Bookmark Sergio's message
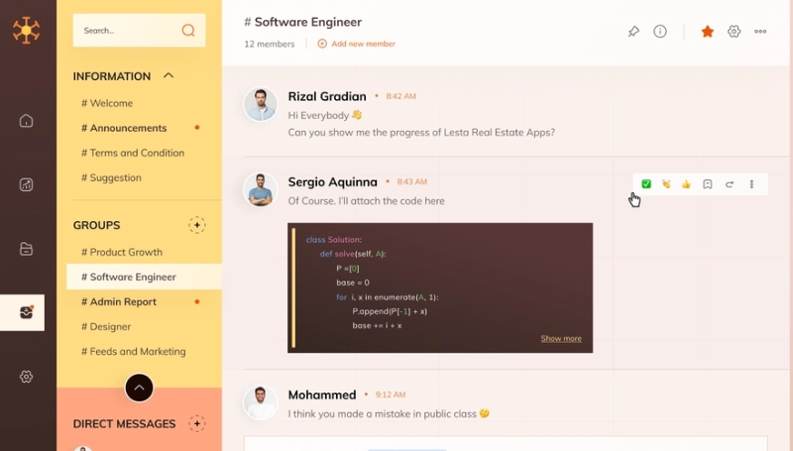 point(708,184)
